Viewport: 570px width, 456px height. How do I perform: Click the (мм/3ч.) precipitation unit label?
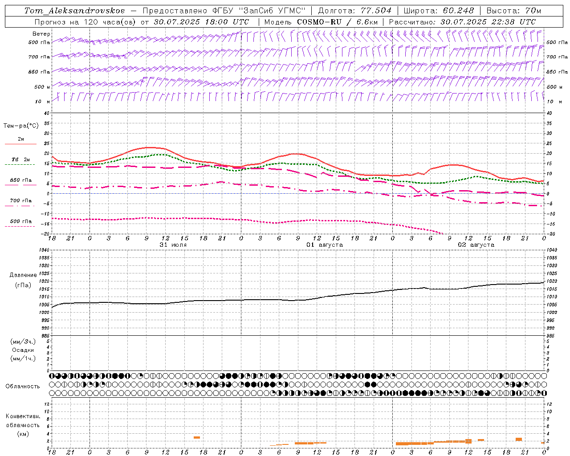coord(23,342)
